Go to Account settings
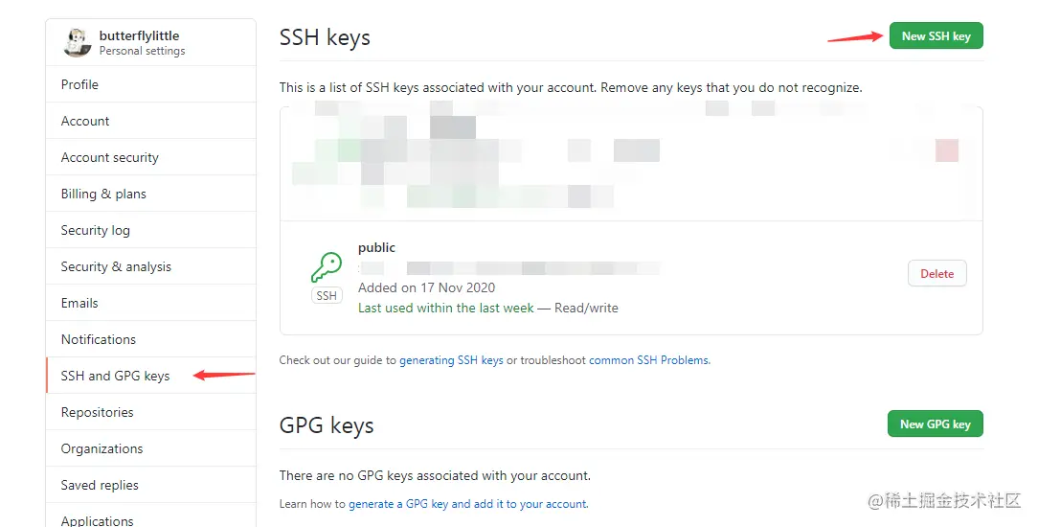 coord(151,121)
